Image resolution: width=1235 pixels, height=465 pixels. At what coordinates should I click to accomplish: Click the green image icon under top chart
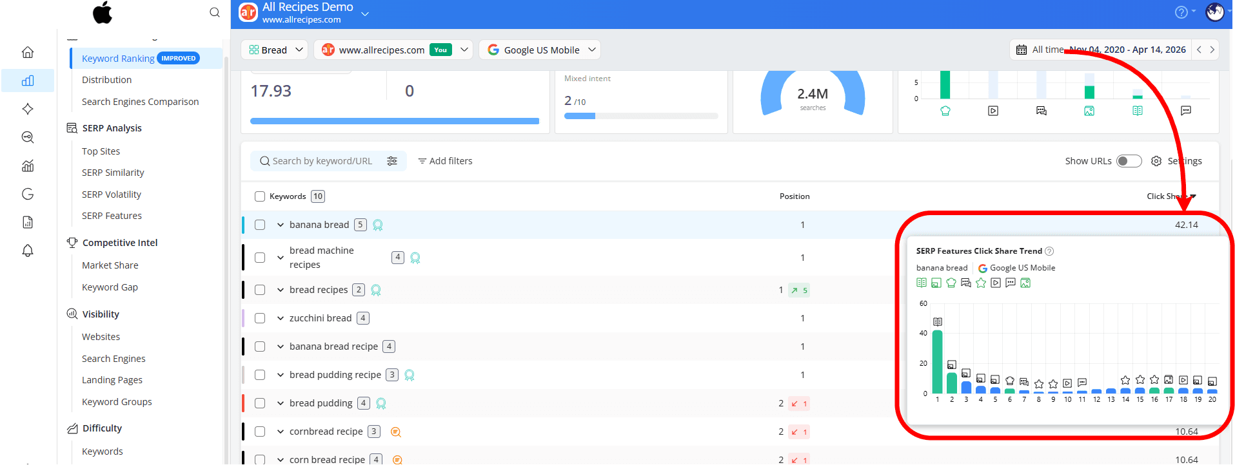click(1089, 111)
